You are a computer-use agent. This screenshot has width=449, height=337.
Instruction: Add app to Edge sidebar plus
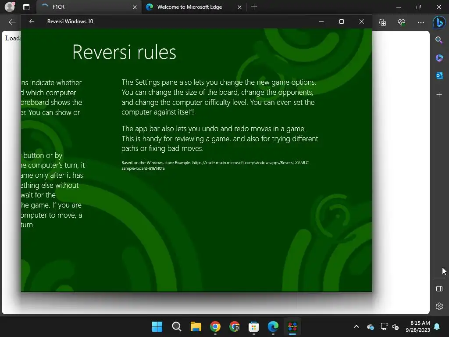439,95
